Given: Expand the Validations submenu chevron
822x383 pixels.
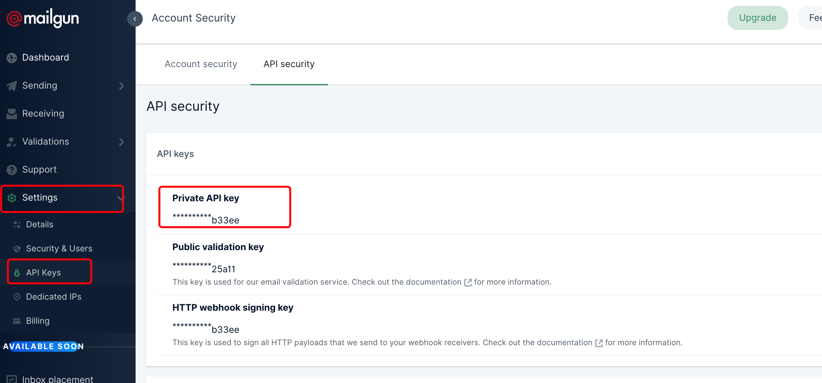Looking at the screenshot, I should pos(121,142).
